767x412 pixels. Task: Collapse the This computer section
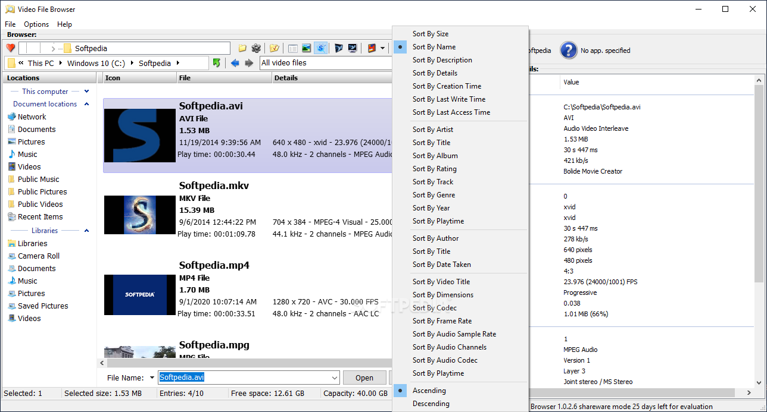coord(87,92)
